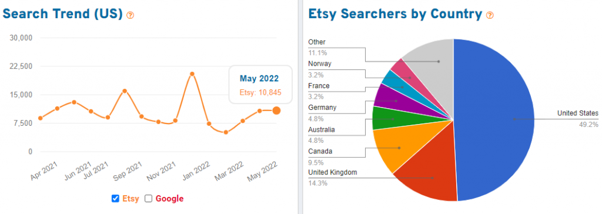Open help icon beside Etsy Searchers by Country
The image size is (602, 214).
point(490,15)
